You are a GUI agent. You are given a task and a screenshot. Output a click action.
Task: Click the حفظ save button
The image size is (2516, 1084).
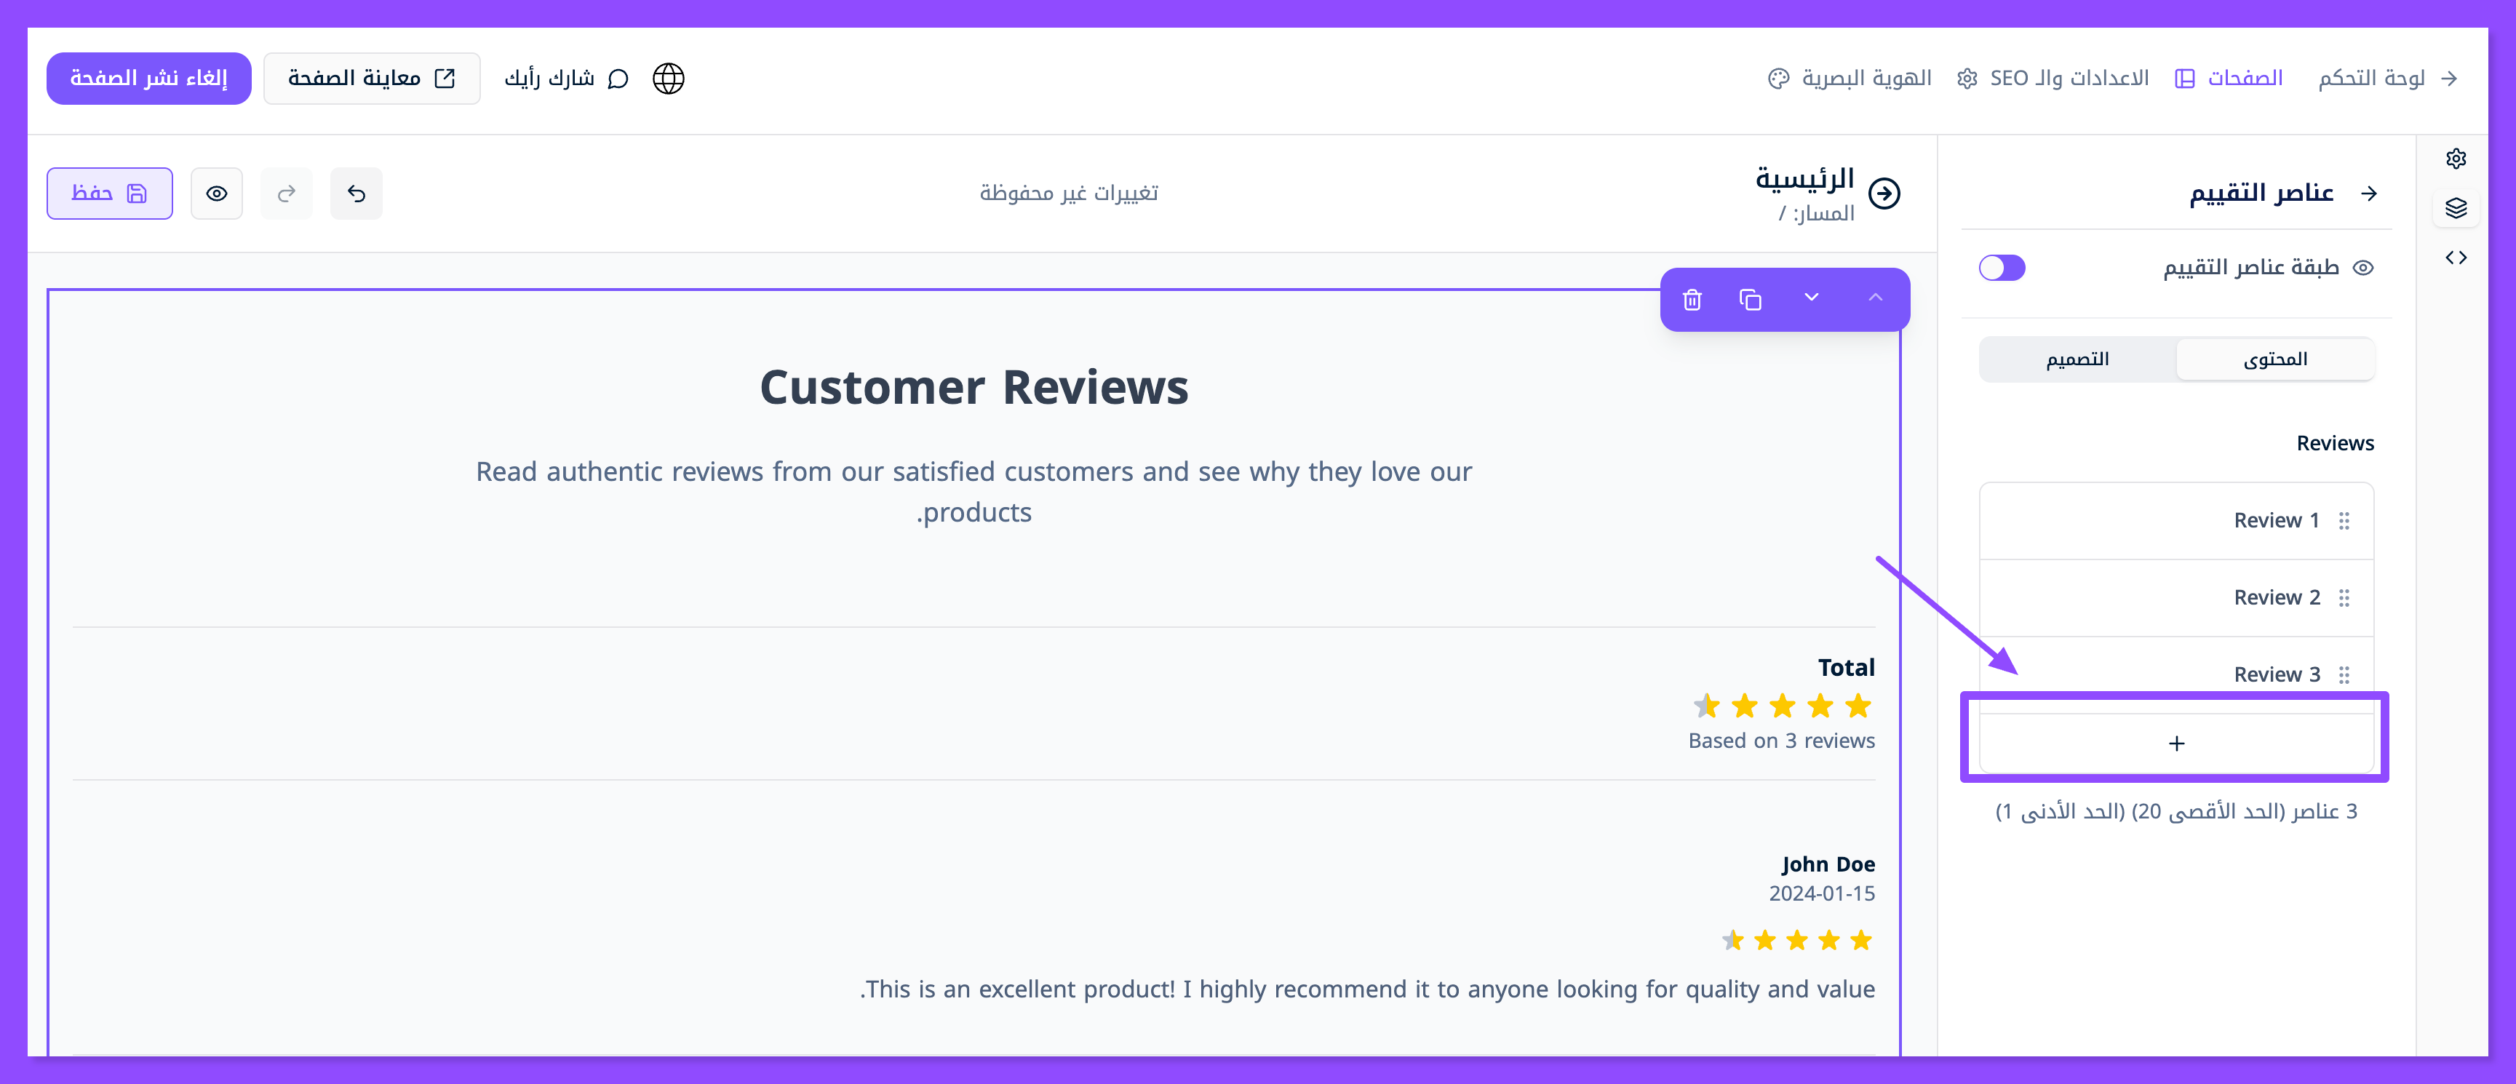click(109, 194)
